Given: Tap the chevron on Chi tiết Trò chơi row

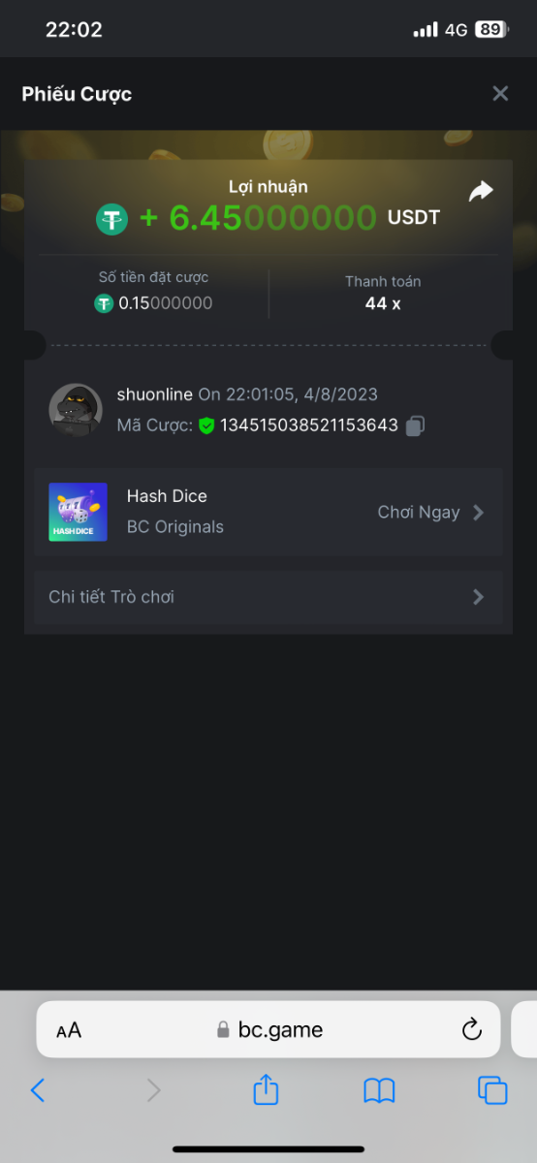Looking at the screenshot, I should click(x=478, y=597).
